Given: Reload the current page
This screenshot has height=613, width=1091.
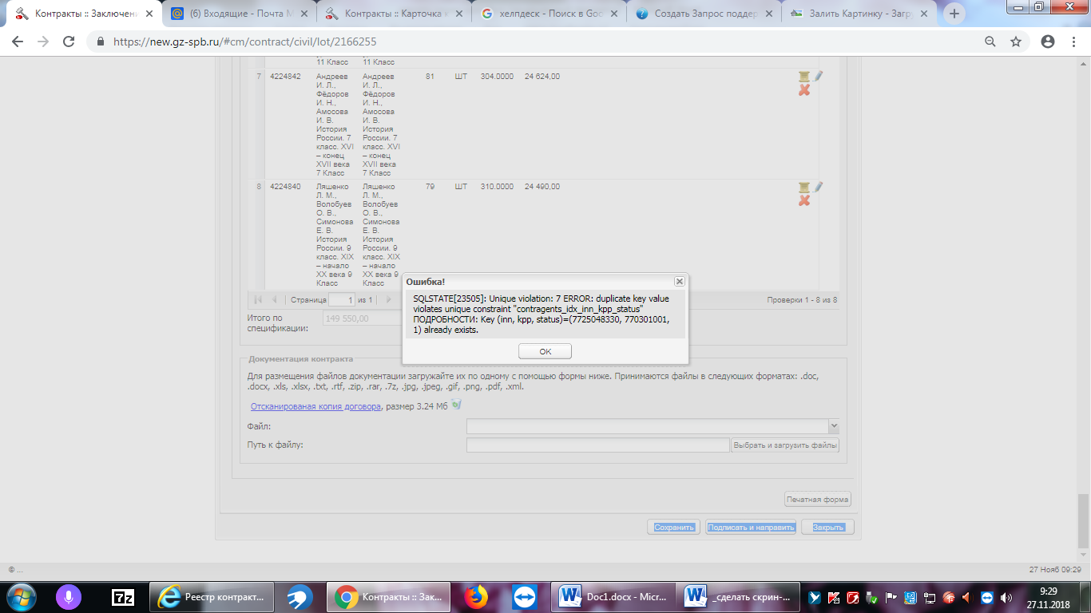Looking at the screenshot, I should coord(69,42).
